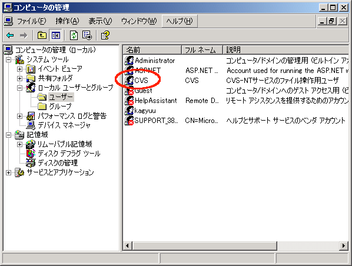Click the title bar computer management icon
This screenshot has height=266, width=352.
point(8,8)
